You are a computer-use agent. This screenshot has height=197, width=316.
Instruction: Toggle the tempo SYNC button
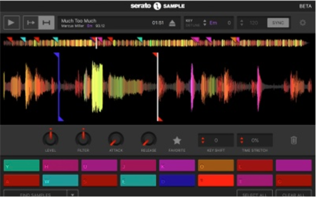tap(278, 23)
